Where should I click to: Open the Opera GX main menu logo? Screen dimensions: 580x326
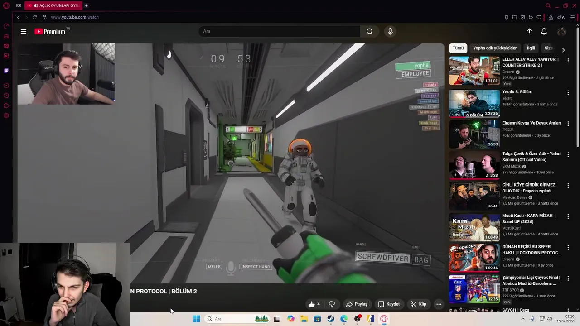(x=6, y=6)
